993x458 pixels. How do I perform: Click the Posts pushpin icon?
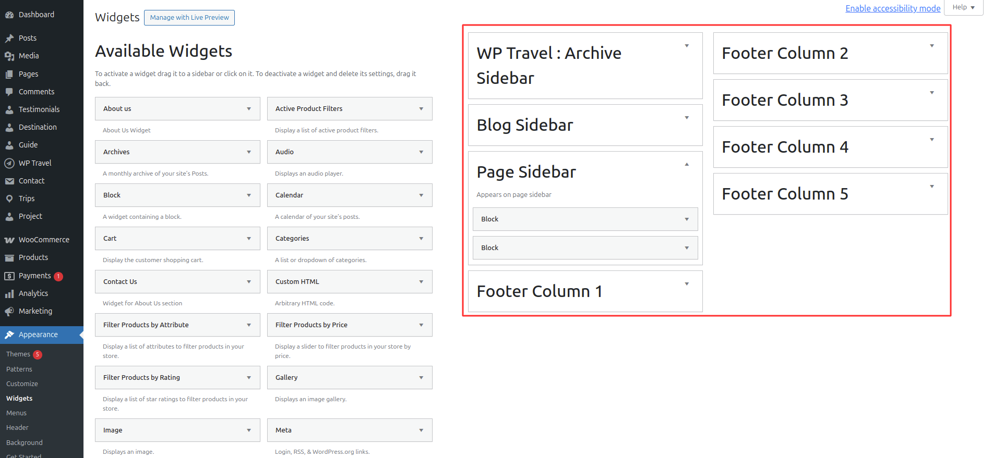[x=9, y=38]
